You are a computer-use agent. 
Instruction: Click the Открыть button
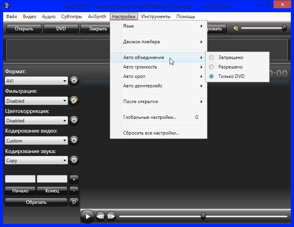[24, 29]
